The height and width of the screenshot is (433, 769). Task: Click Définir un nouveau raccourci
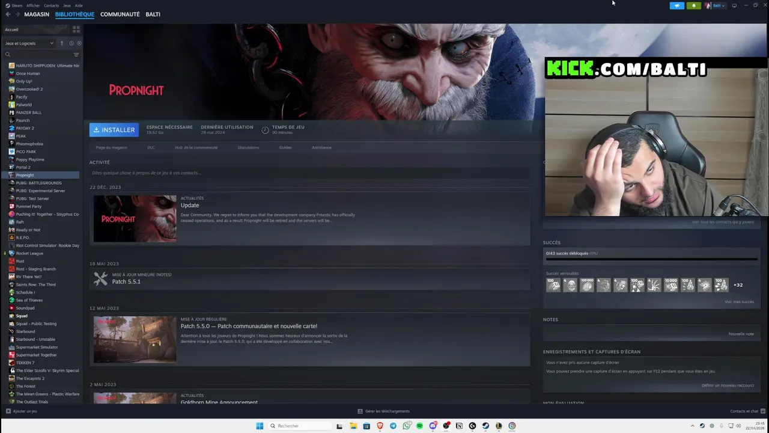tap(728, 385)
